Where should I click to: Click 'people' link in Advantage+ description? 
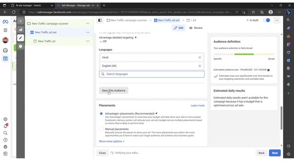pyautogui.click(x=197, y=117)
